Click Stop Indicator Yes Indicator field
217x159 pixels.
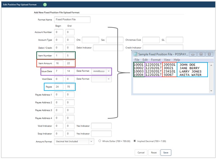[x=101, y=134]
